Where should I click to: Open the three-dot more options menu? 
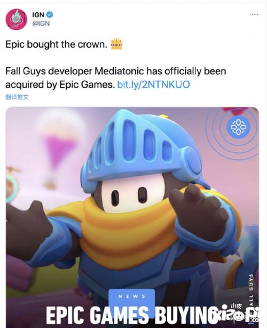coord(255,14)
